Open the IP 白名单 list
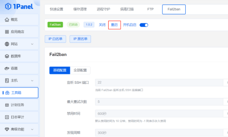The image size is (228, 137). 56,39
